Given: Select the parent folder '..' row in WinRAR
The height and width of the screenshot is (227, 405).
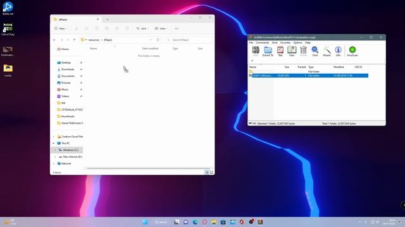Looking at the screenshot, I should [x=309, y=71].
